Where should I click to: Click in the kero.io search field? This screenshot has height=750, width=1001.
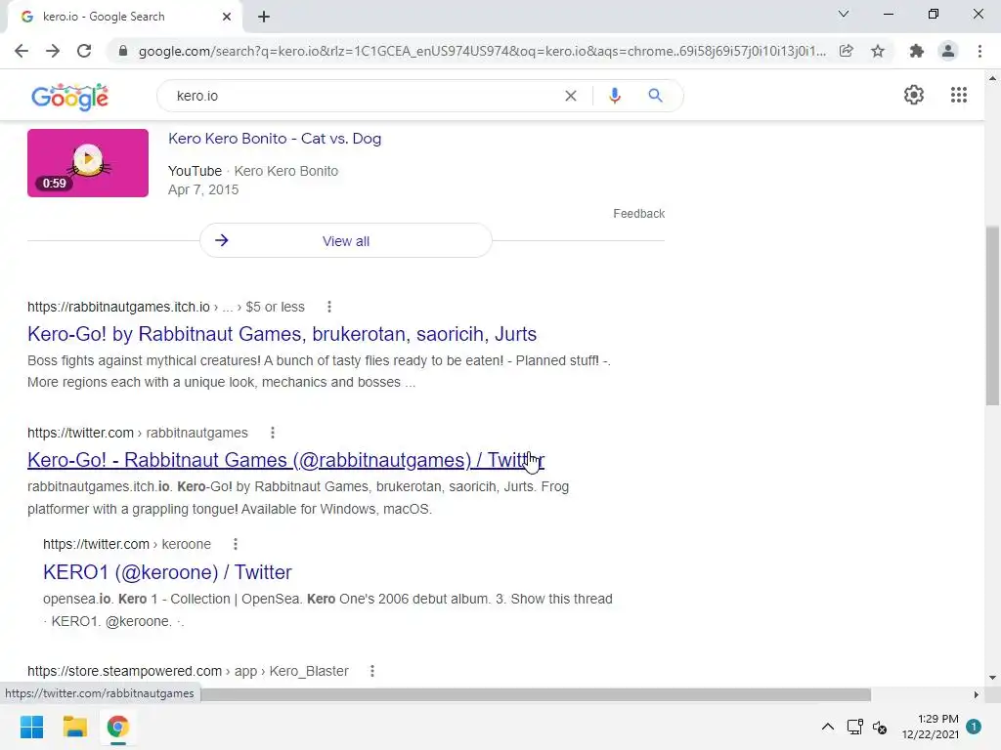tap(364, 96)
